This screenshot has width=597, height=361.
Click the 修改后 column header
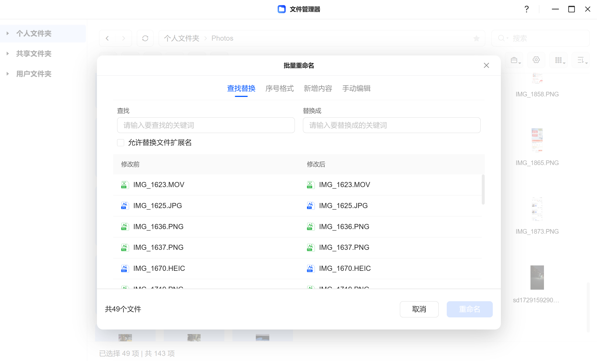click(316, 164)
